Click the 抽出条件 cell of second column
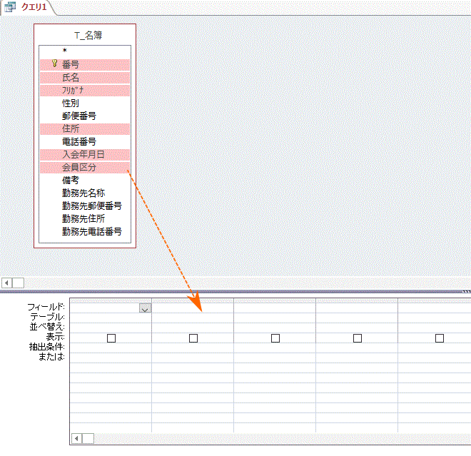This screenshot has height=456, width=471. tap(193, 348)
